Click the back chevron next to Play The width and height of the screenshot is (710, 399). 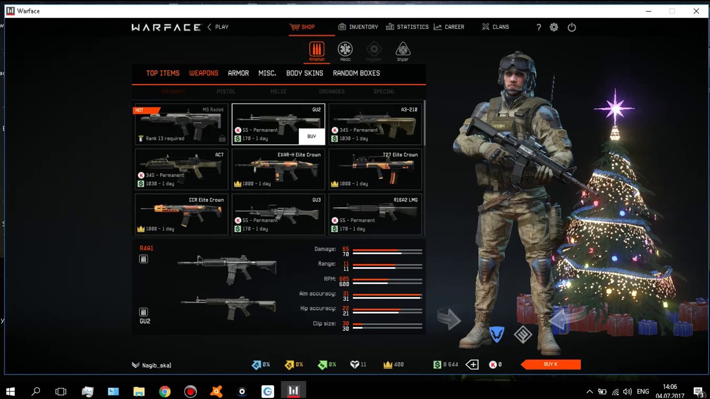tap(209, 27)
